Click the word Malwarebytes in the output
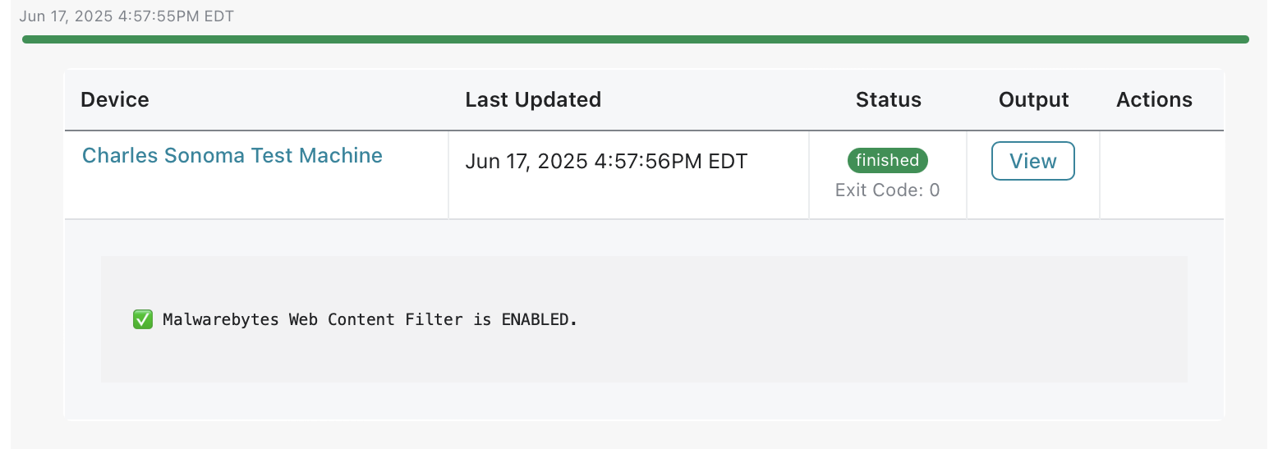This screenshot has width=1278, height=449. coord(221,319)
